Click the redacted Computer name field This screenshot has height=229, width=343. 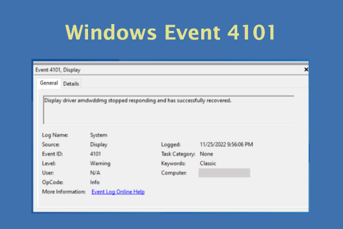click(x=224, y=173)
